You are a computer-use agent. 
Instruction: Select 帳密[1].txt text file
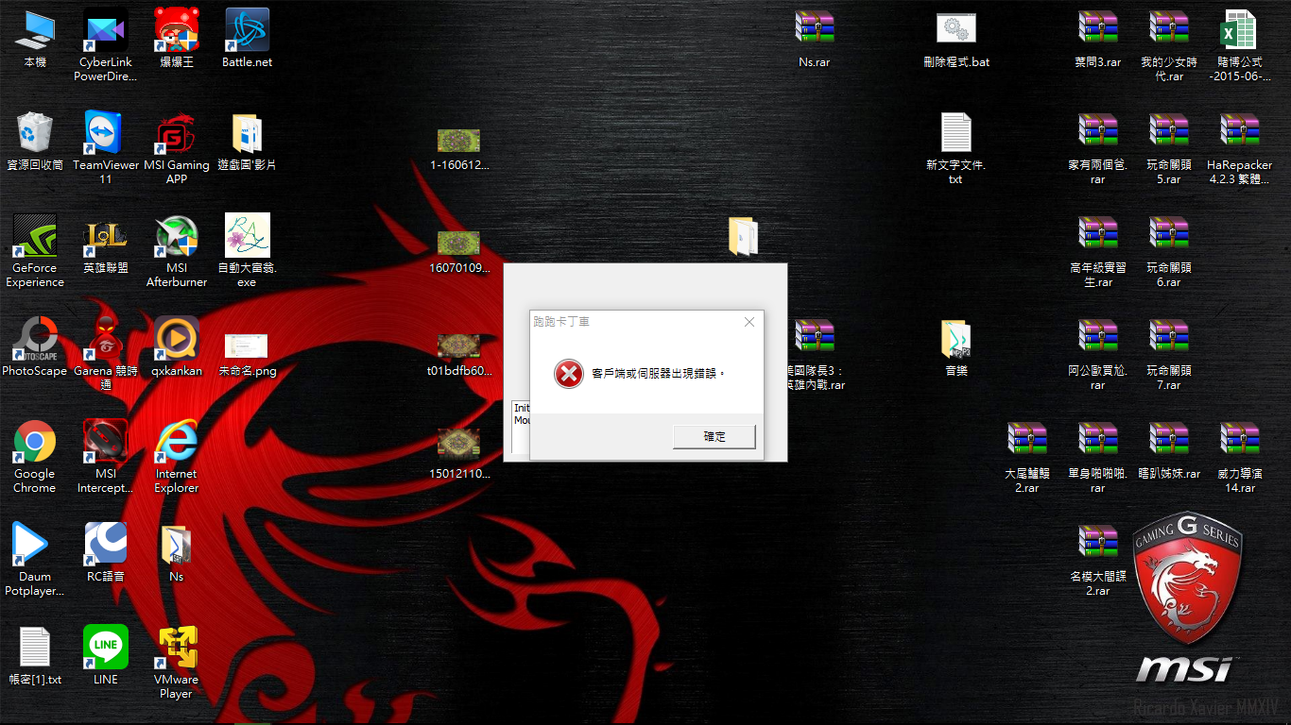tap(35, 656)
